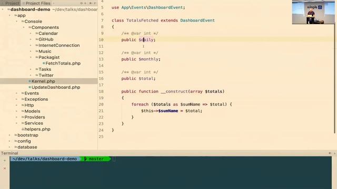Image resolution: width=337 pixels, height=189 pixels.
Task: Click the FetchTotals.php file icon
Action: click(44, 63)
